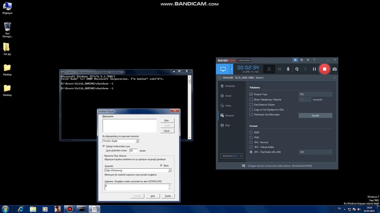Click the lock icon in Bandicam title bar
Screen dimensions: 380x213
pyautogui.click(x=295, y=60)
